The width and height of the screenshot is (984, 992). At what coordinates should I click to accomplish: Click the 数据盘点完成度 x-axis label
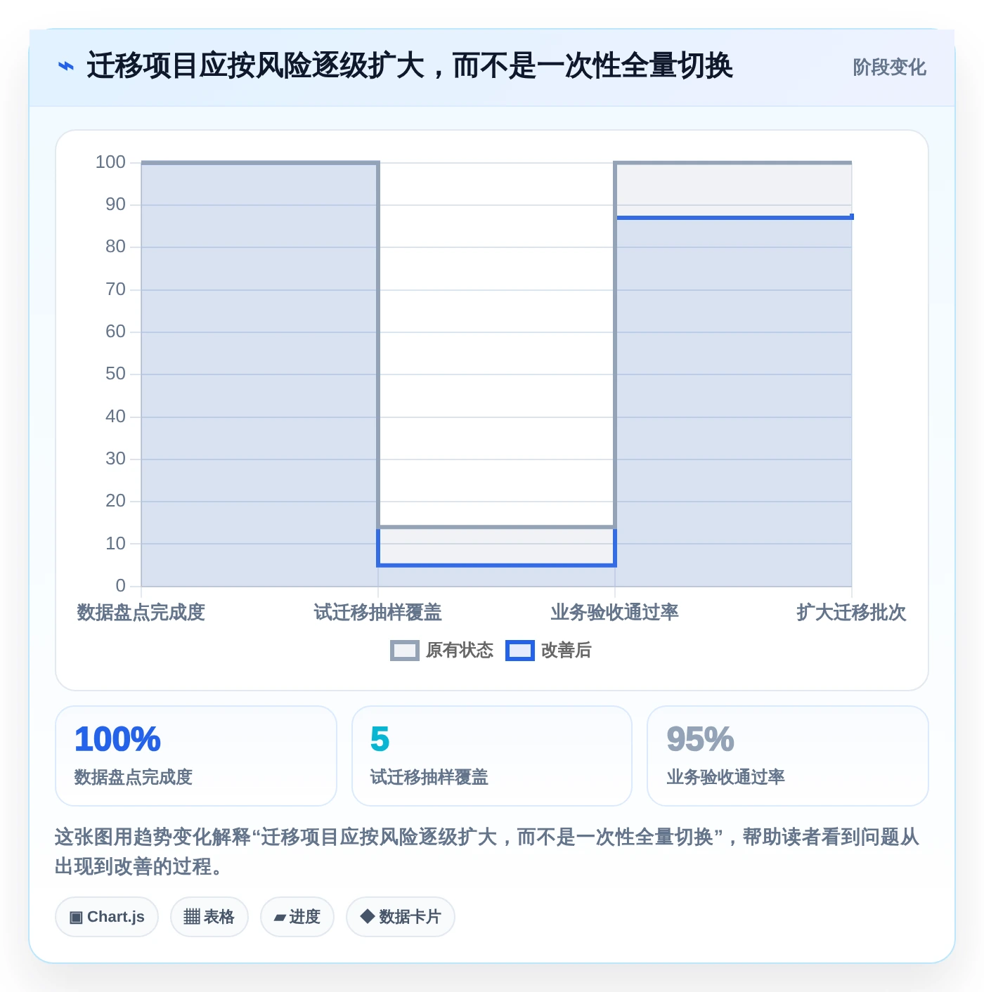[x=141, y=613]
